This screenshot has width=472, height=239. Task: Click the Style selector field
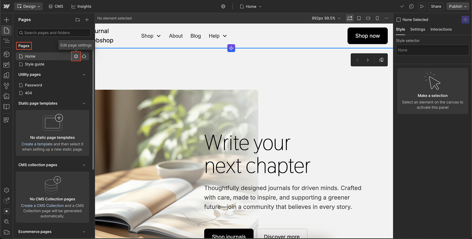coord(433,50)
